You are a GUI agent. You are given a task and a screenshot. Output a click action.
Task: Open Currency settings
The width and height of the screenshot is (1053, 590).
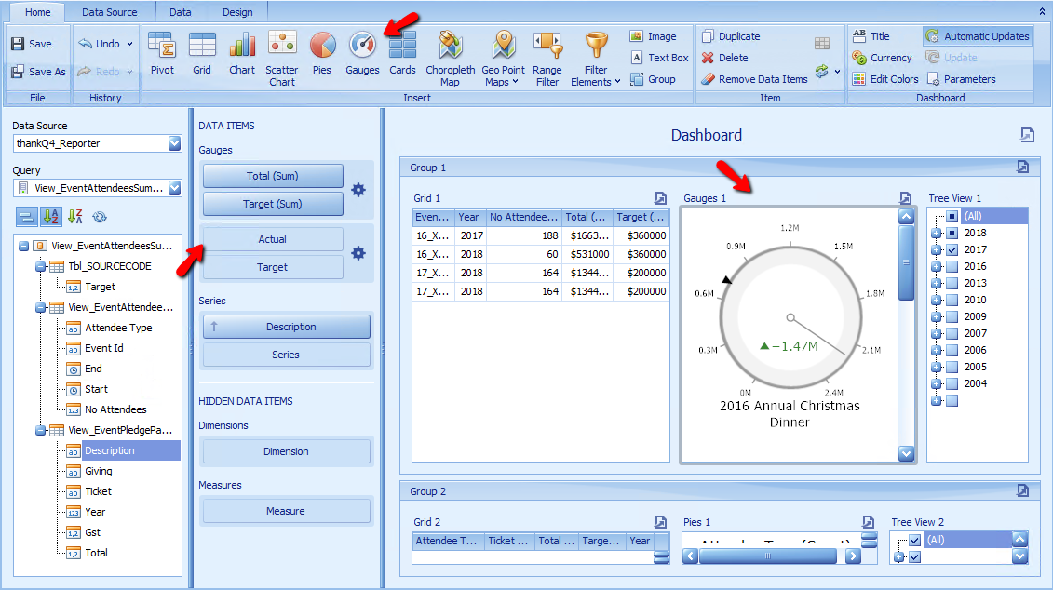coord(882,58)
